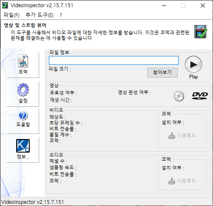Click the video codec 다운로드 button
Image resolution: width=213 pixels, height=206 pixels.
(182, 136)
